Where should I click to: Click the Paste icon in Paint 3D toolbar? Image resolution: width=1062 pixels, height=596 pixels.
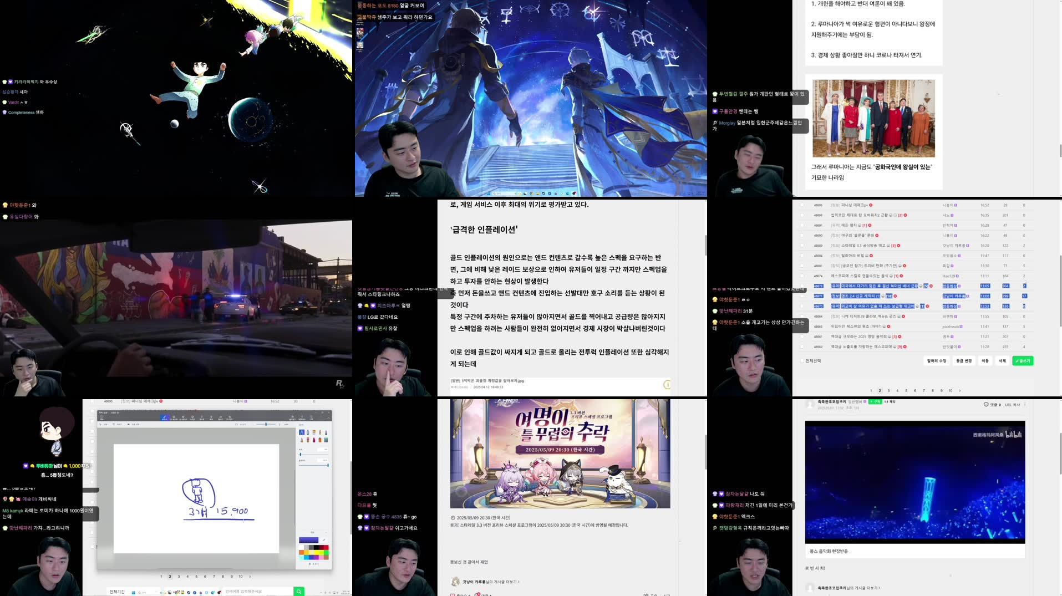292,417
